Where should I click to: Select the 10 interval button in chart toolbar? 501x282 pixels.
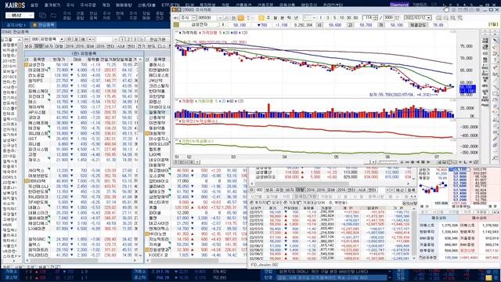click(341, 18)
